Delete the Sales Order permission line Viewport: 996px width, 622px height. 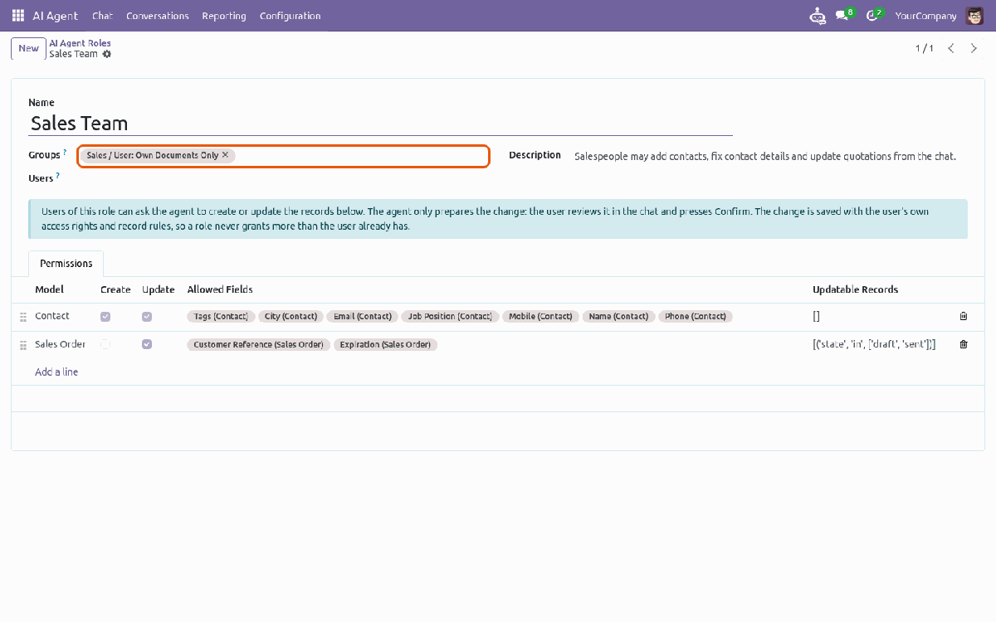964,344
